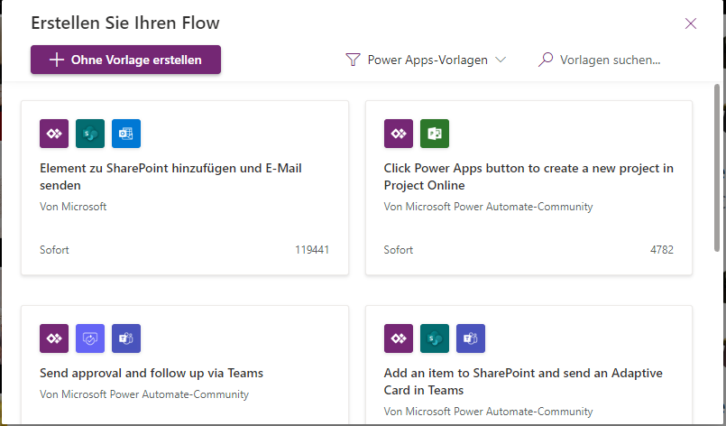Click 'Sofort' label in SharePoint email card

(x=54, y=250)
